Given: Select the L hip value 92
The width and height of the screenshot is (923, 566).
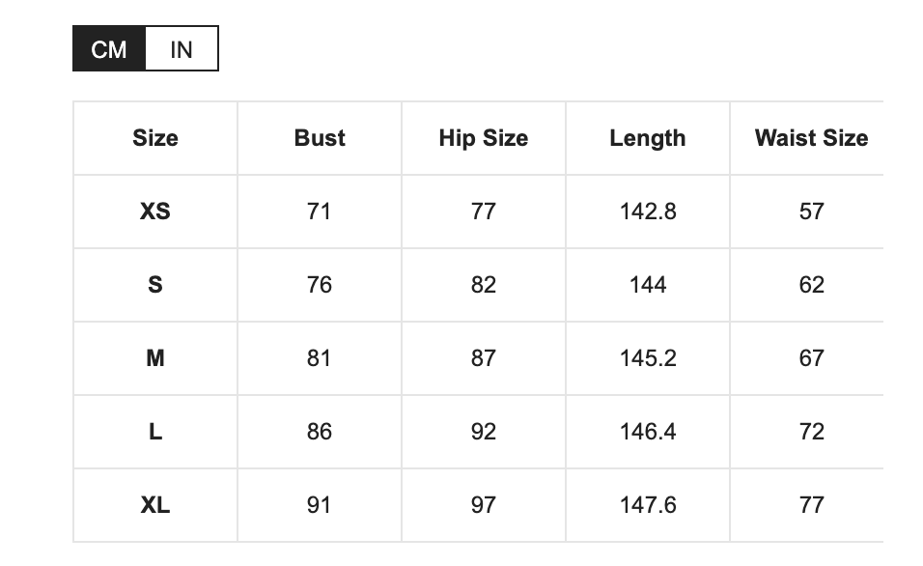Looking at the screenshot, I should pyautogui.click(x=483, y=432).
